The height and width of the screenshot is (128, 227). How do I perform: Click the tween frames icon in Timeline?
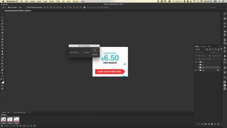click(28, 126)
